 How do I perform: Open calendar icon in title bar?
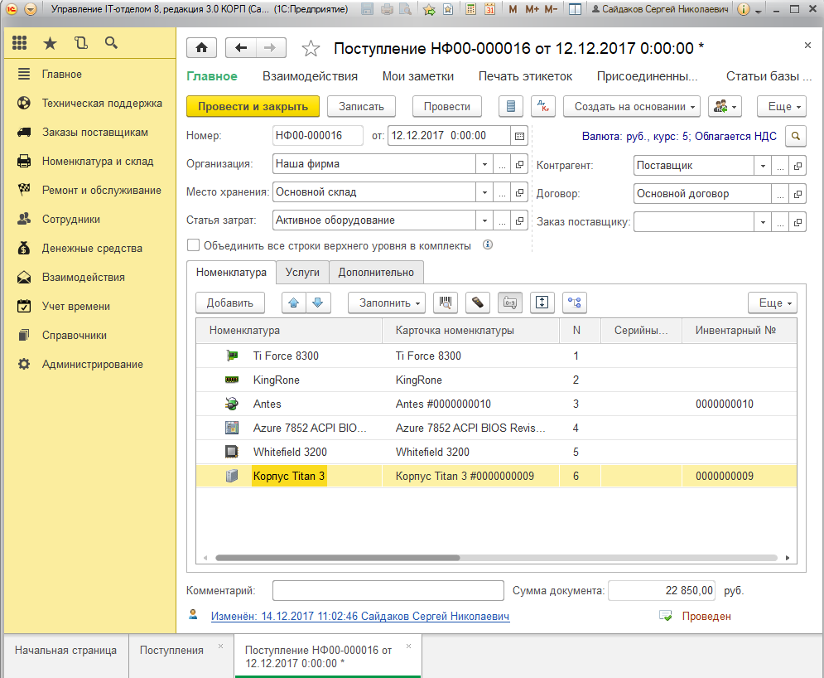click(489, 9)
